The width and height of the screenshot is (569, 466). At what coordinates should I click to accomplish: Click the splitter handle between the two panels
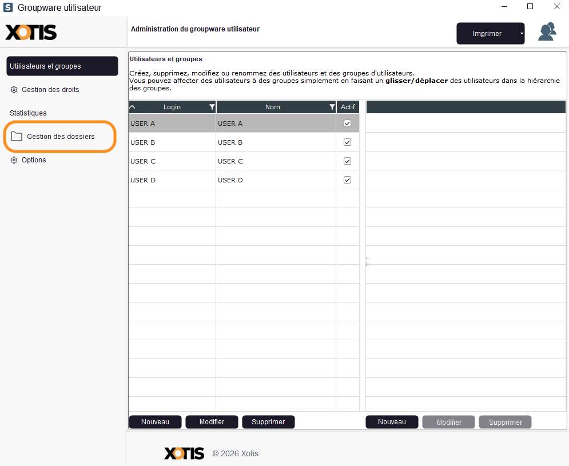click(x=367, y=261)
